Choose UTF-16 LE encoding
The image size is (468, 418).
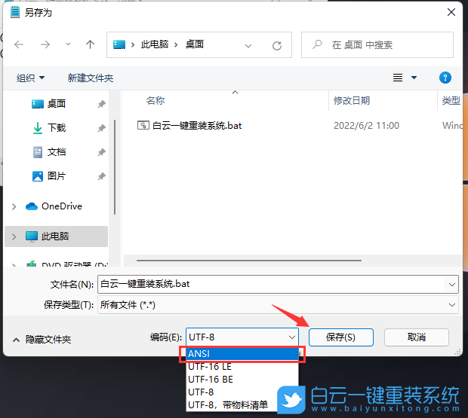point(242,367)
